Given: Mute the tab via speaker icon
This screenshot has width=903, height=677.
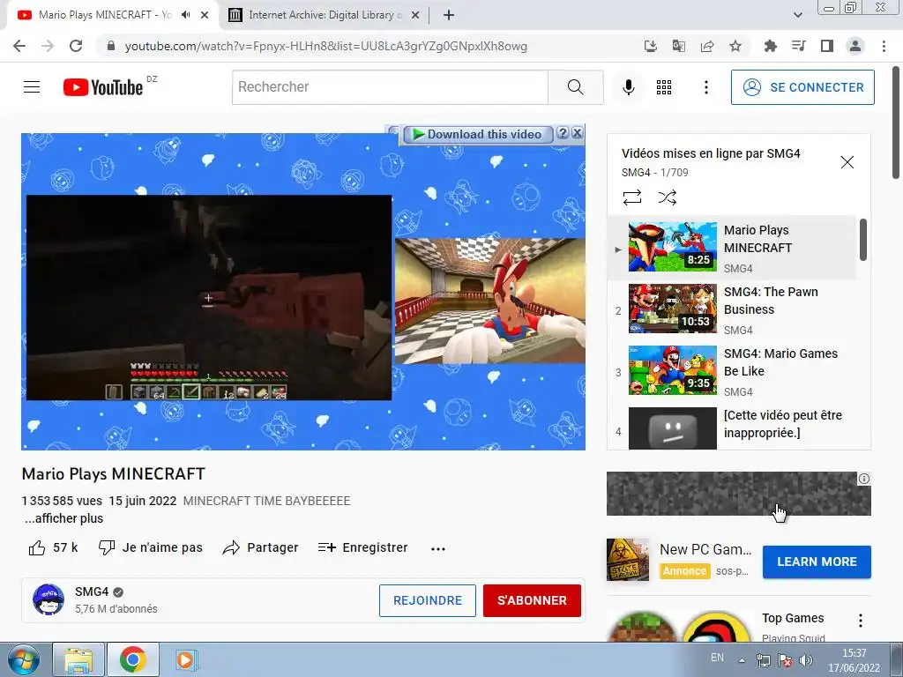Looking at the screenshot, I should (185, 15).
